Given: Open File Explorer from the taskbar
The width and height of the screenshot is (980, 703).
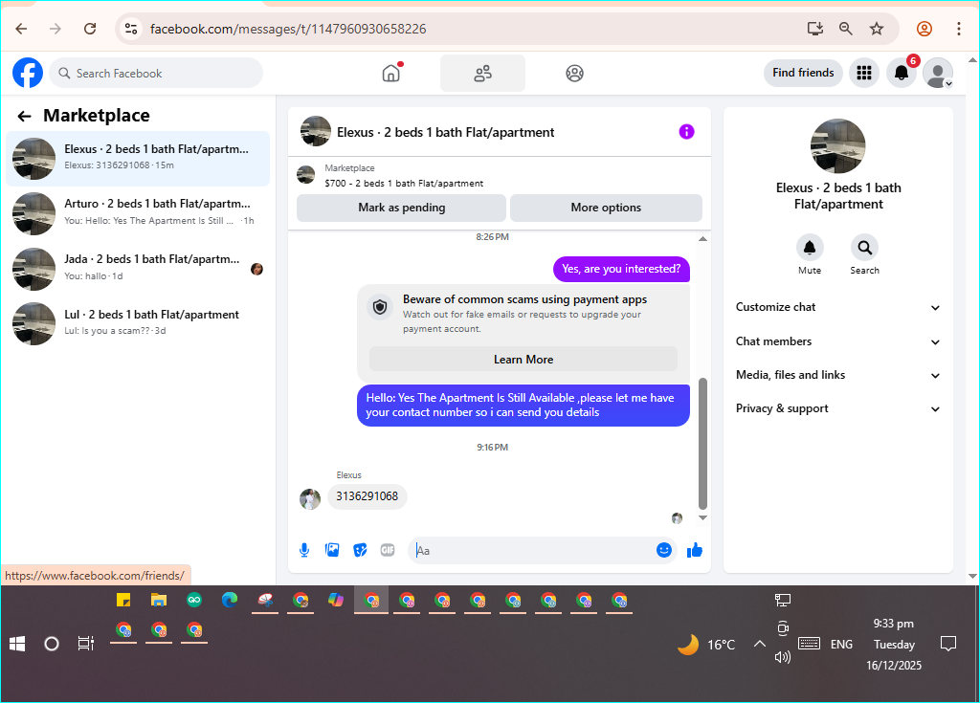Looking at the screenshot, I should [x=159, y=601].
